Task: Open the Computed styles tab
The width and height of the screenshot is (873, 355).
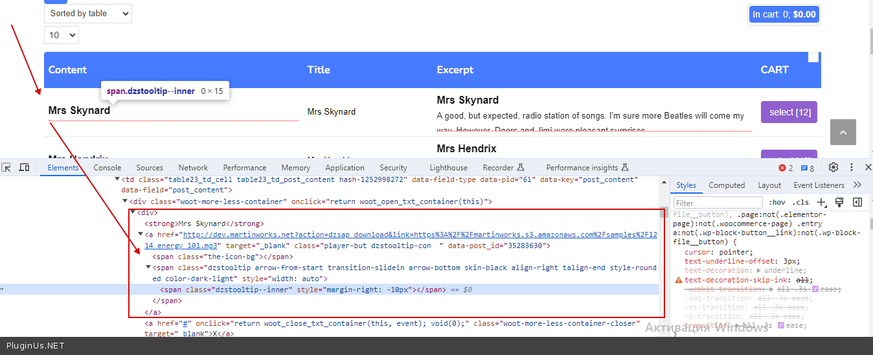Action: click(x=727, y=185)
